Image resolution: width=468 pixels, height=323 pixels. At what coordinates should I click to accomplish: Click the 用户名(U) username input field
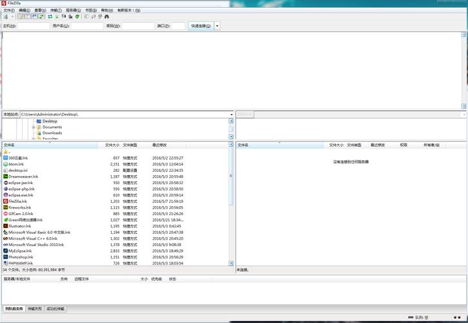pyautogui.click(x=87, y=26)
